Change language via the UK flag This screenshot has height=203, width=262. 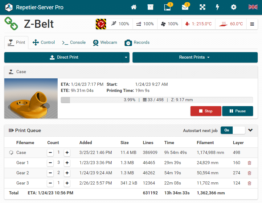click(x=253, y=7)
